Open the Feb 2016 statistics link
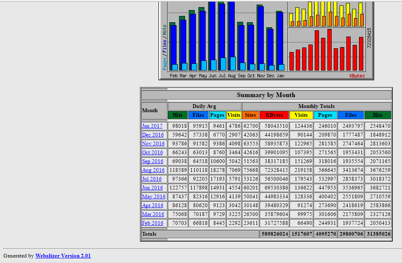Screen dimensions: 402x263 pos(153,223)
